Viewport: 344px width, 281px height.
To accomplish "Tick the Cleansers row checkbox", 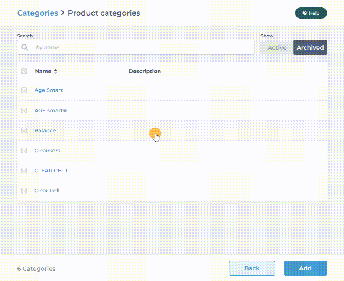I will tap(24, 151).
